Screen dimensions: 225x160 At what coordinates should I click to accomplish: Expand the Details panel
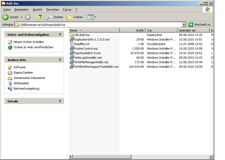[60, 101]
